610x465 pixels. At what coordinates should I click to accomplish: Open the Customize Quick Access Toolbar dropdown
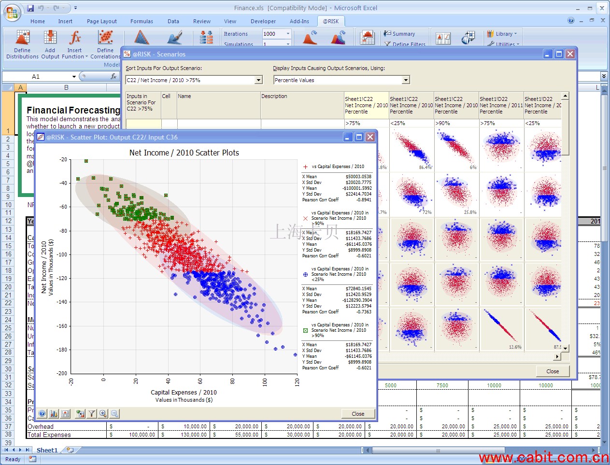coord(76,8)
